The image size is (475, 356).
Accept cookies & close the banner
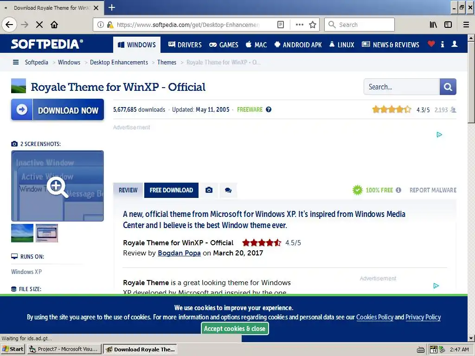(x=235, y=329)
